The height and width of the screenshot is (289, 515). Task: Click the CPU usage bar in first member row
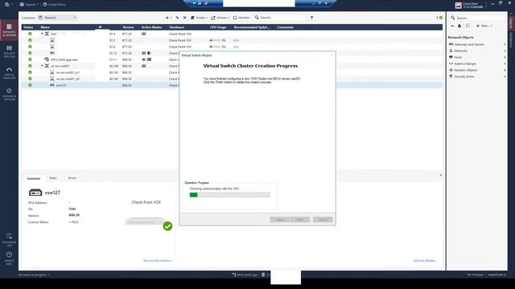point(215,40)
